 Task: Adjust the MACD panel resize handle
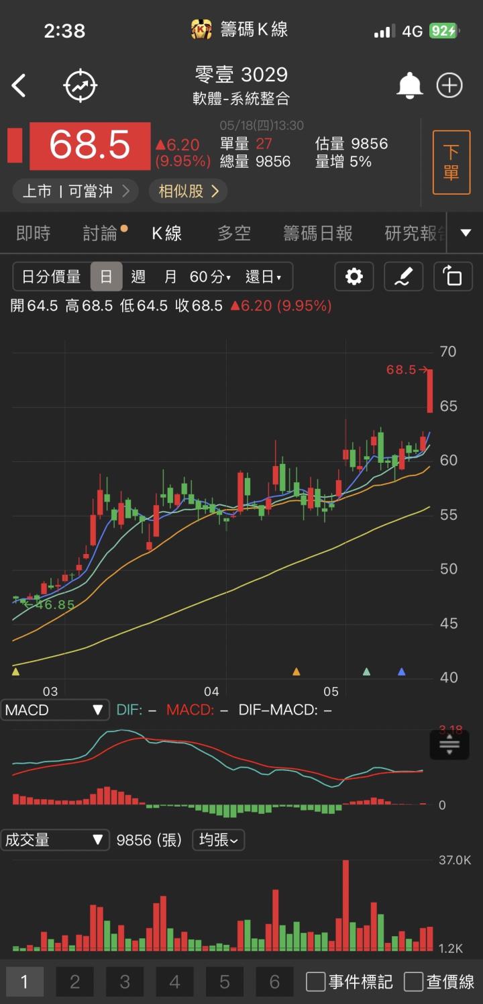click(449, 744)
